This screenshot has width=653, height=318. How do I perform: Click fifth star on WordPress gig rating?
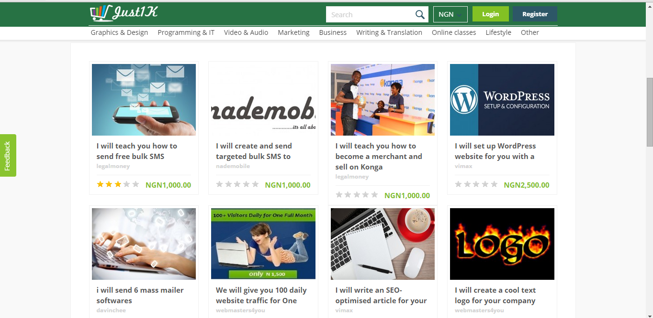tap(494, 184)
